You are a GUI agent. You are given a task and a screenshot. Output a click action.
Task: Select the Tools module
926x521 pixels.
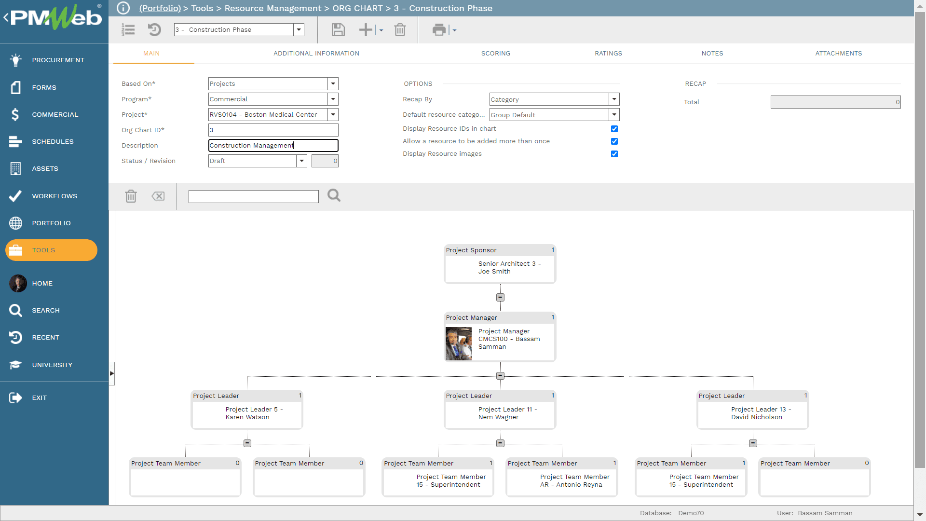tap(51, 250)
